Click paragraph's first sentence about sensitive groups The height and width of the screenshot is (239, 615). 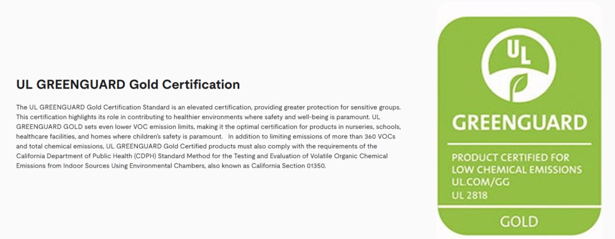pyautogui.click(x=208, y=107)
